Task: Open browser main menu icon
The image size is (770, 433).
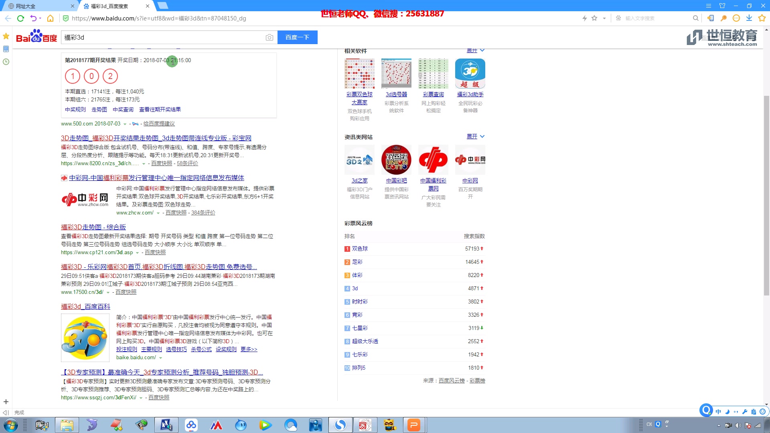Action: (x=709, y=6)
